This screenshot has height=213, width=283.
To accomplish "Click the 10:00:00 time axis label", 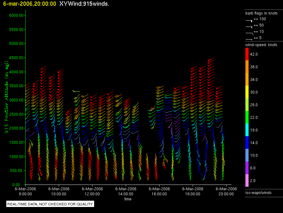I will click(59, 194).
